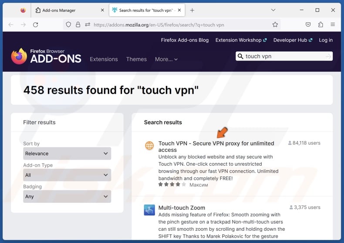Switch to the Add-ons Manager tab
344x243 pixels.
pos(70,10)
